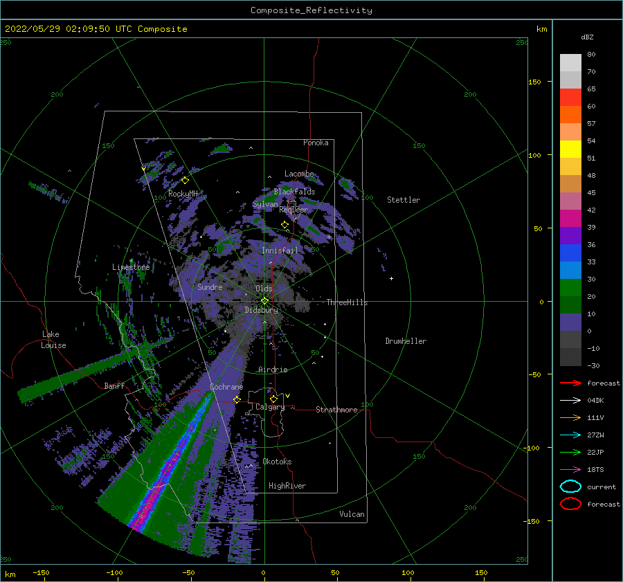Click the 'Airdrie' city label
The height and width of the screenshot is (582, 623).
(x=273, y=370)
